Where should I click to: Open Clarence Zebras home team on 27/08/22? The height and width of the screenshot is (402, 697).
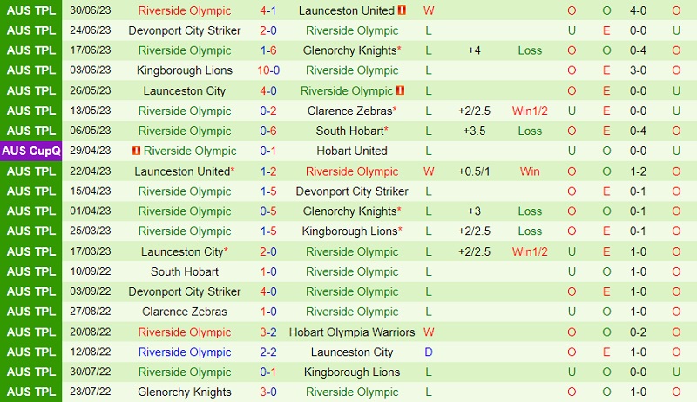coord(184,312)
